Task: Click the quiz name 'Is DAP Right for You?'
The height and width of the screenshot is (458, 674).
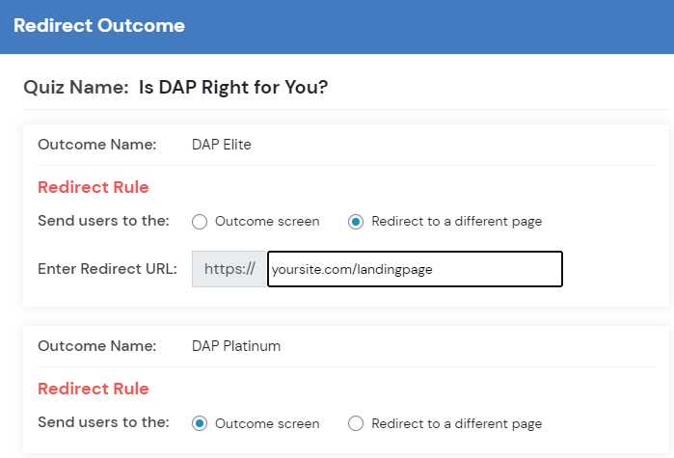Action: click(233, 87)
